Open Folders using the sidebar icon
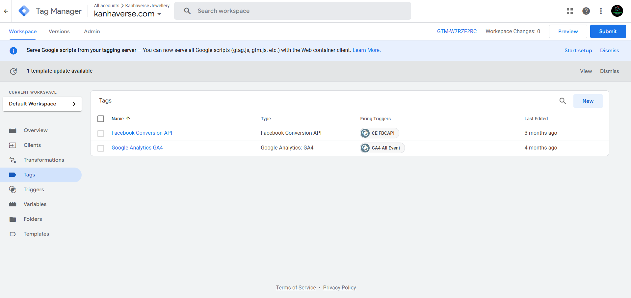 click(x=13, y=219)
